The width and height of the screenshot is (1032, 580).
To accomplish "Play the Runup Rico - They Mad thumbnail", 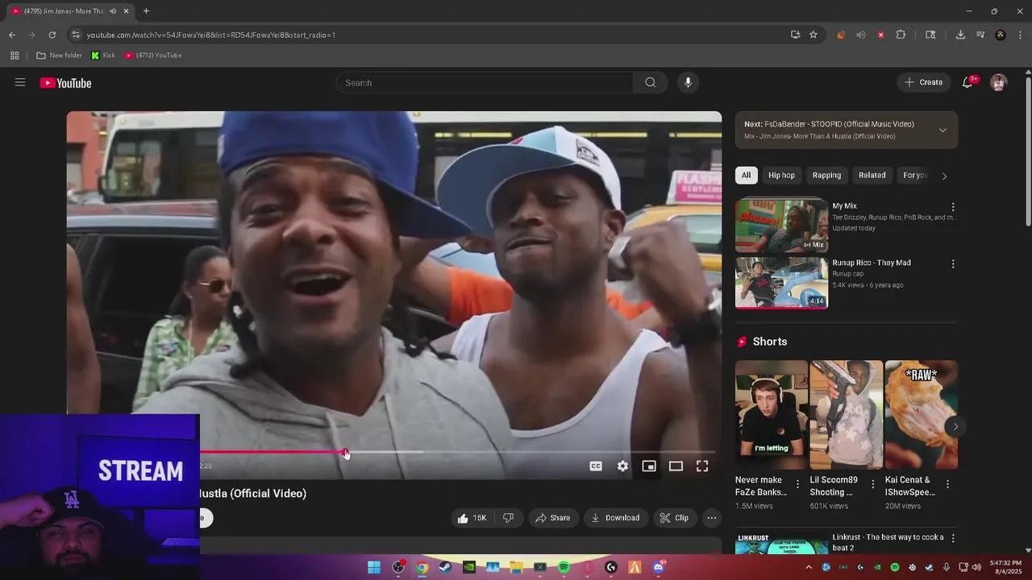I will click(781, 283).
